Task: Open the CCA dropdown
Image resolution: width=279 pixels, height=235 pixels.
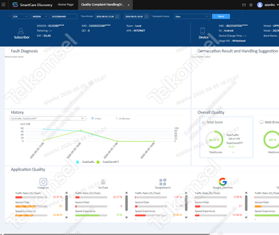Action: tap(21, 16)
